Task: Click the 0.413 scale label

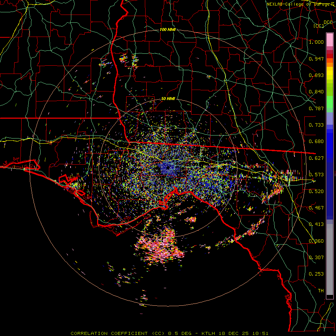Action: pos(316,224)
